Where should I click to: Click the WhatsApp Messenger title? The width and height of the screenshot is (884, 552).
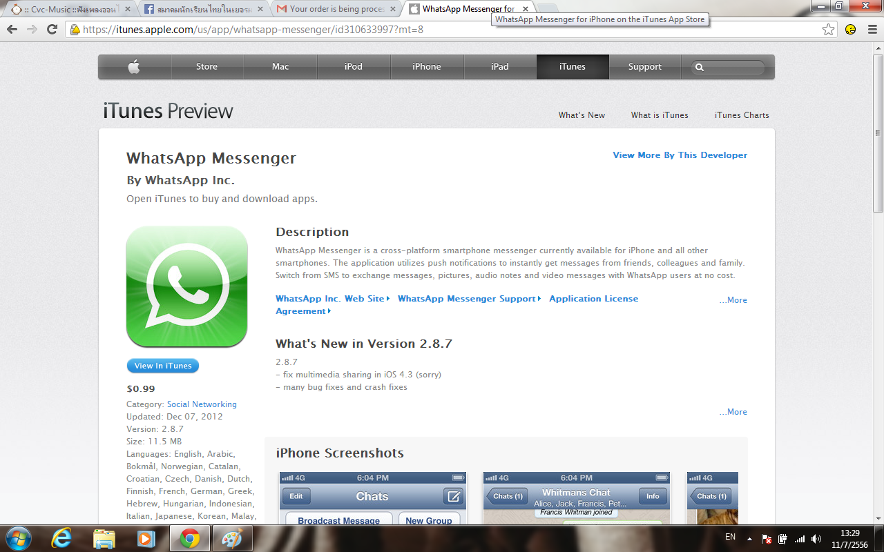[211, 158]
